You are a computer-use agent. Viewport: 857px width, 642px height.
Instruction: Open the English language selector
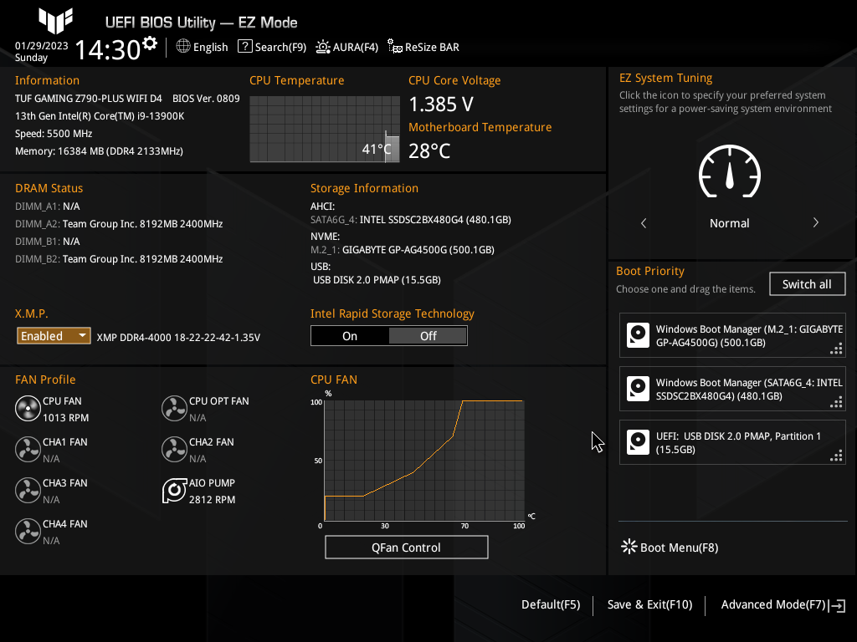point(202,47)
